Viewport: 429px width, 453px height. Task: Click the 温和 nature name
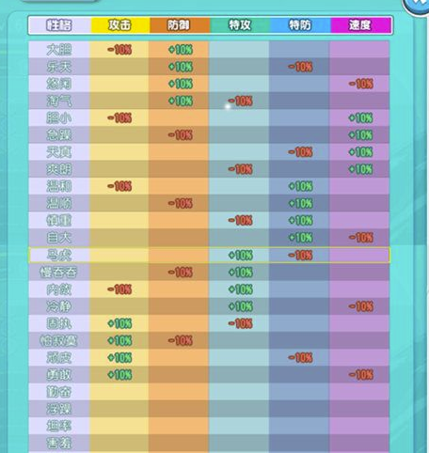(x=59, y=186)
